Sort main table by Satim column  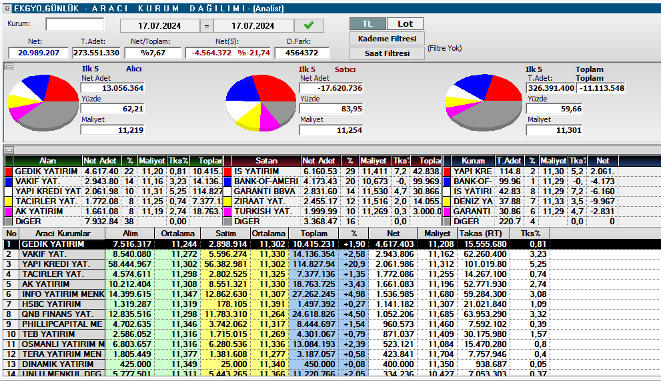226,234
